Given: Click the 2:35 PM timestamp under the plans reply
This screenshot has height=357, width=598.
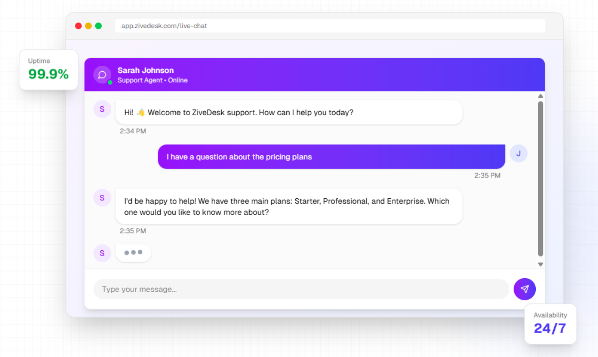Looking at the screenshot, I should pos(133,231).
